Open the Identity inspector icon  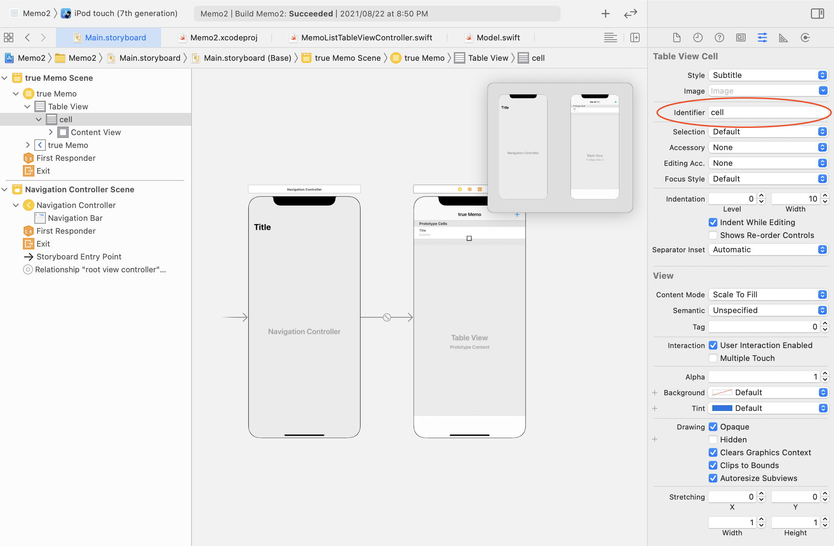coord(741,38)
